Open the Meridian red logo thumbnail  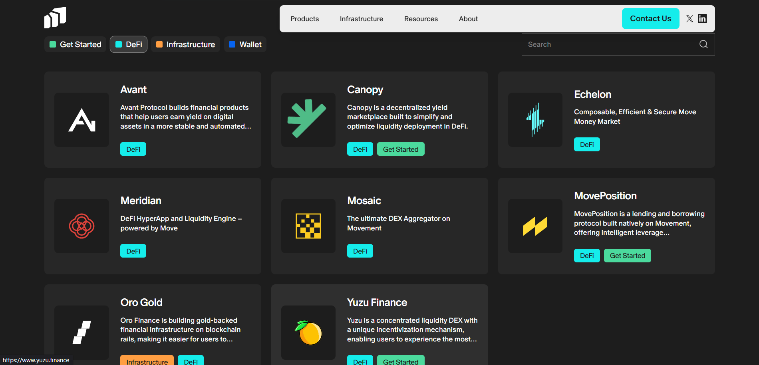[x=81, y=226]
